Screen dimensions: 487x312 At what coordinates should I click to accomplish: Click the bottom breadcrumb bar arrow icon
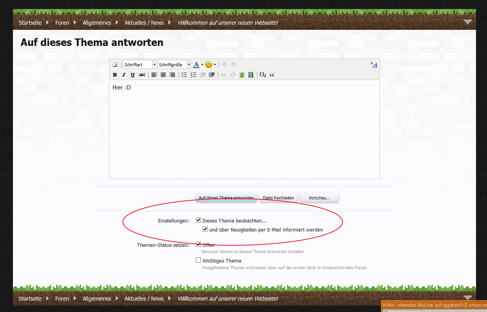467,298
